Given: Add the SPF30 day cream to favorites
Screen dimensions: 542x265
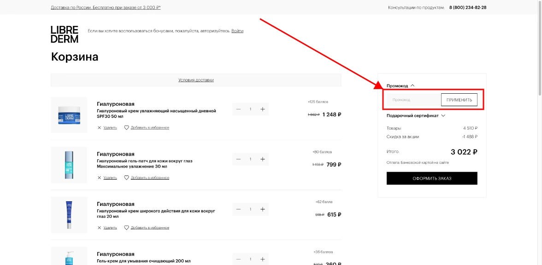Looking at the screenshot, I should pyautogui.click(x=149, y=127).
